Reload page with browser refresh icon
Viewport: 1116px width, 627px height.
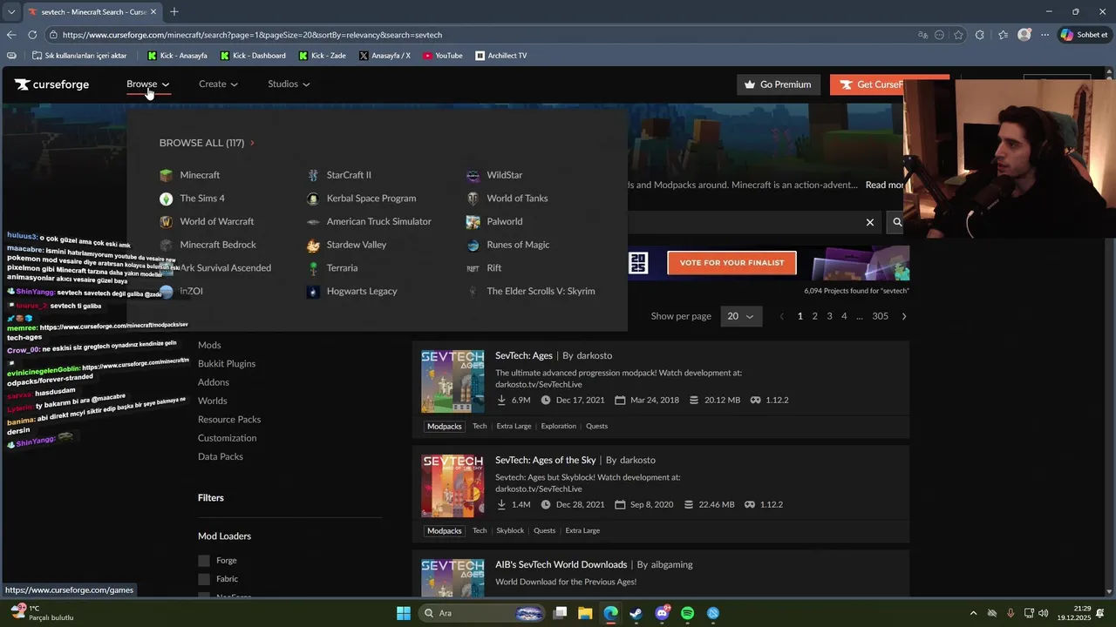(x=32, y=35)
